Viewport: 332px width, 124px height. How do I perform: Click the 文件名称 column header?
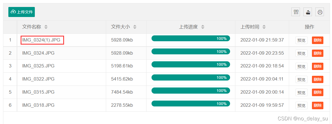[61, 27]
